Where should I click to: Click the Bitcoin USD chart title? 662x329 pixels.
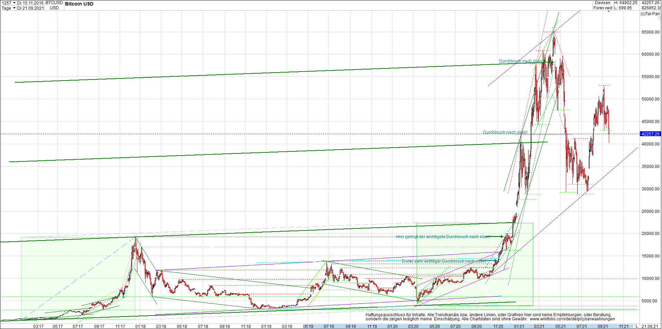(79, 4)
